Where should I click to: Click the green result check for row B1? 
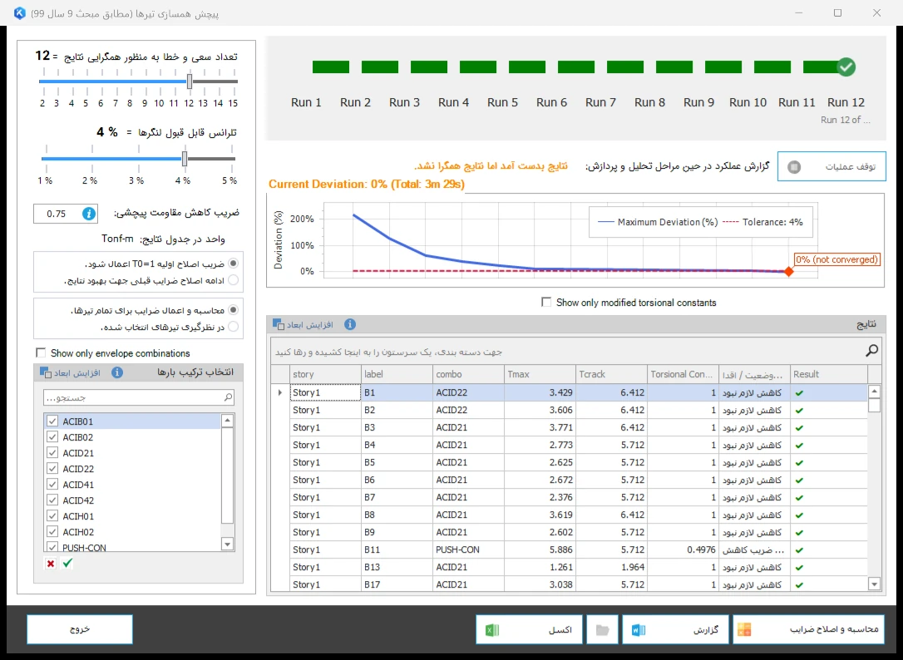click(799, 393)
